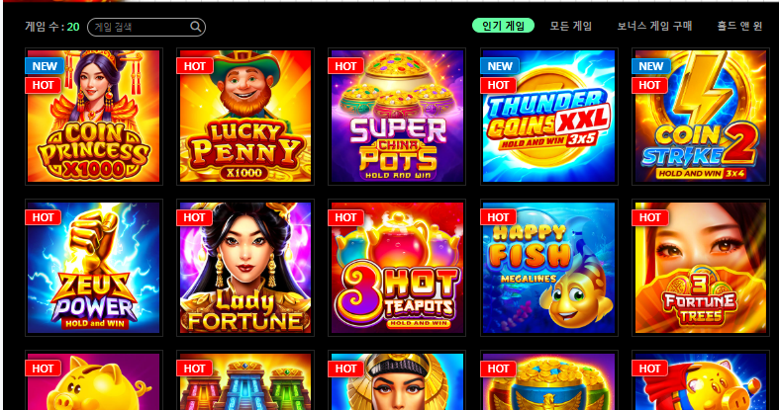Screen dimensions: 779x410
Task: Open Coin Princess X1000 game
Action: tap(93, 116)
